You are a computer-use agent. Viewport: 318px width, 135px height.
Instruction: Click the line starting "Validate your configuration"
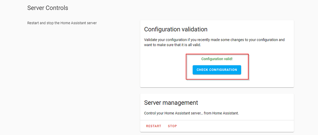[x=214, y=40]
